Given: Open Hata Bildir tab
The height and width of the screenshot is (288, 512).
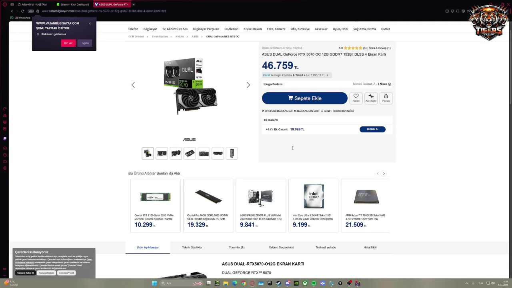Looking at the screenshot, I should tap(370, 247).
